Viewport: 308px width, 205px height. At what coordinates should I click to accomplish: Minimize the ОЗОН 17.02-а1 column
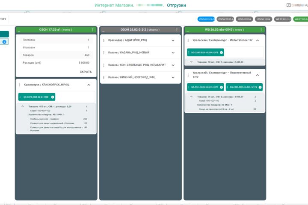(19, 31)
